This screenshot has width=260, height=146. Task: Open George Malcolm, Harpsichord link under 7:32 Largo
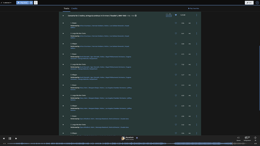click(x=88, y=69)
